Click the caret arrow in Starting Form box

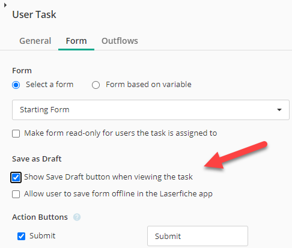coord(279,110)
